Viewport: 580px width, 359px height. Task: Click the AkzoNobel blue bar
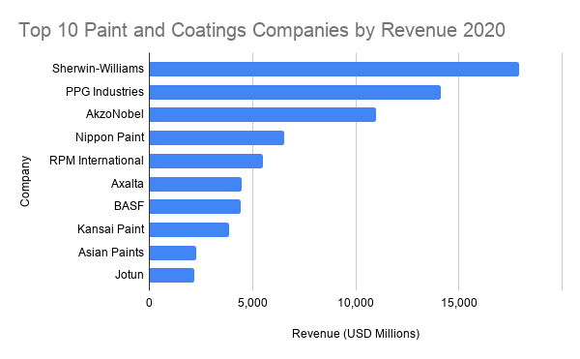[x=263, y=115]
